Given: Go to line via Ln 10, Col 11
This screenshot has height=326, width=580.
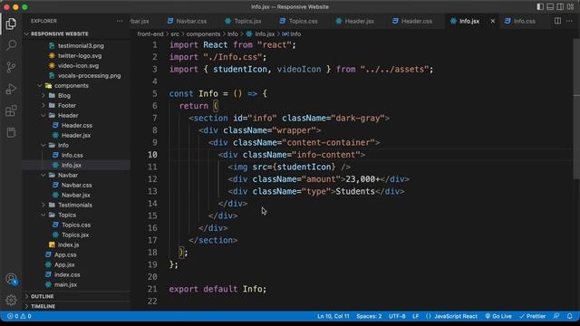Looking at the screenshot, I should (x=333, y=316).
